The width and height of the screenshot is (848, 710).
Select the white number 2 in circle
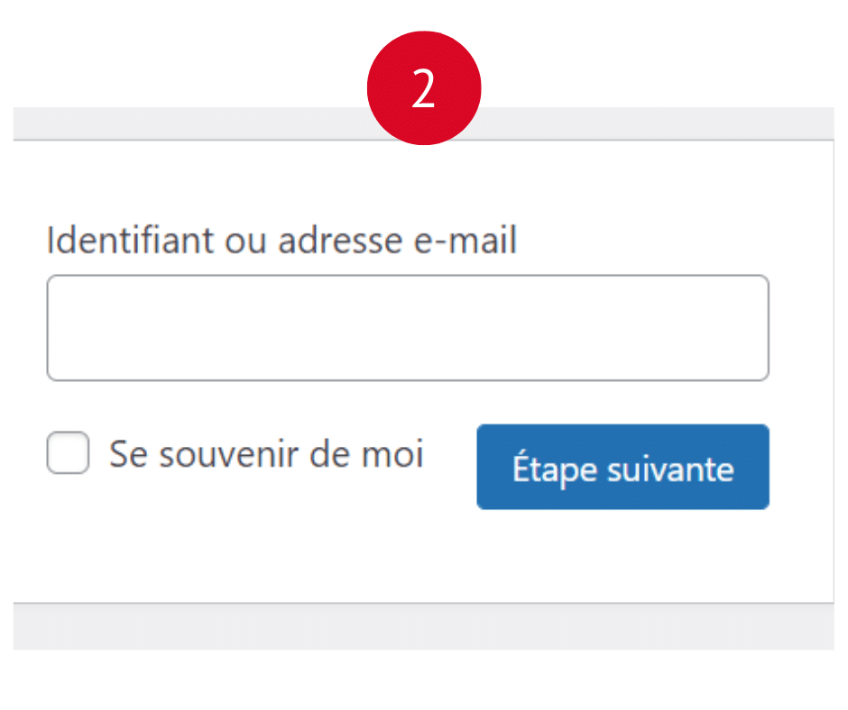(x=423, y=89)
